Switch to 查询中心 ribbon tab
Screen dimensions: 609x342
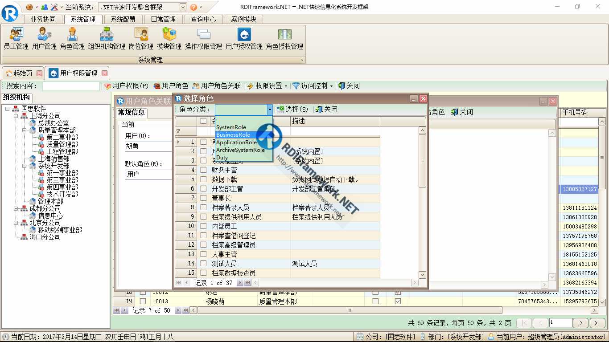coord(204,19)
